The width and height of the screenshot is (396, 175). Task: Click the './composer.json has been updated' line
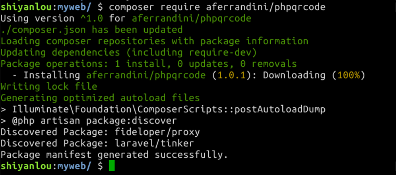click(x=92, y=30)
